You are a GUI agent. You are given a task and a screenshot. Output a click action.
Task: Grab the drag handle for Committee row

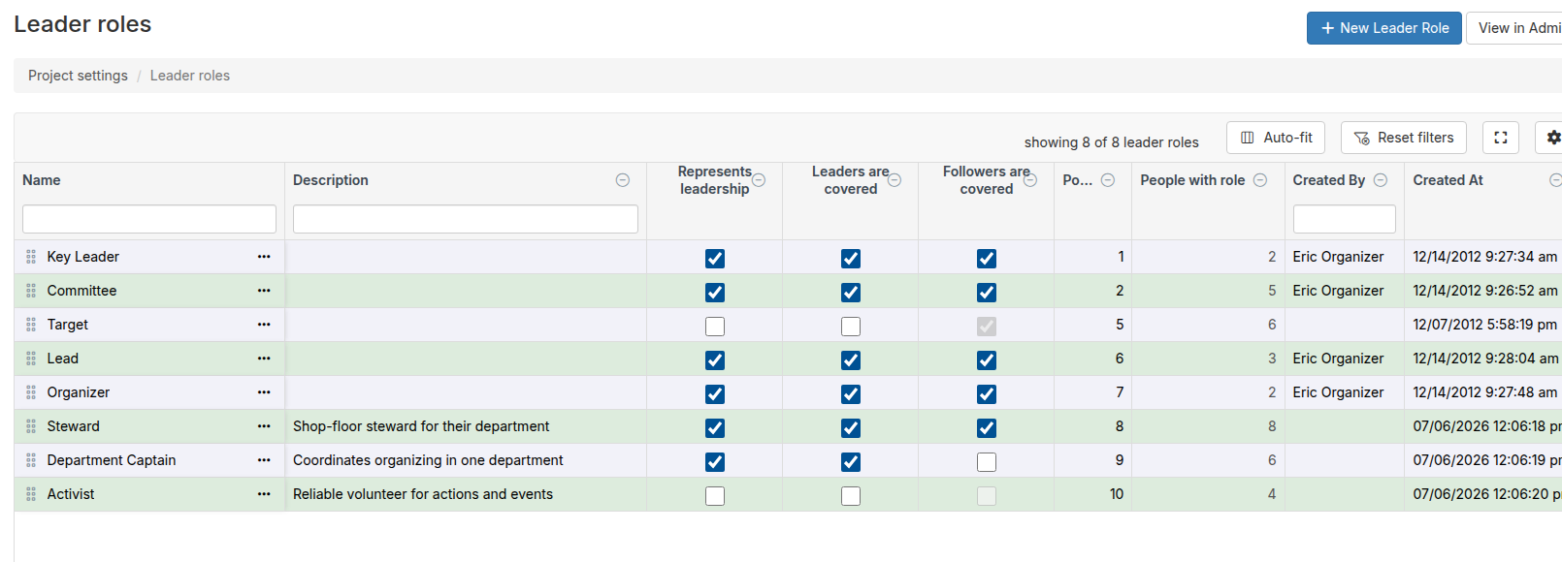coord(31,291)
